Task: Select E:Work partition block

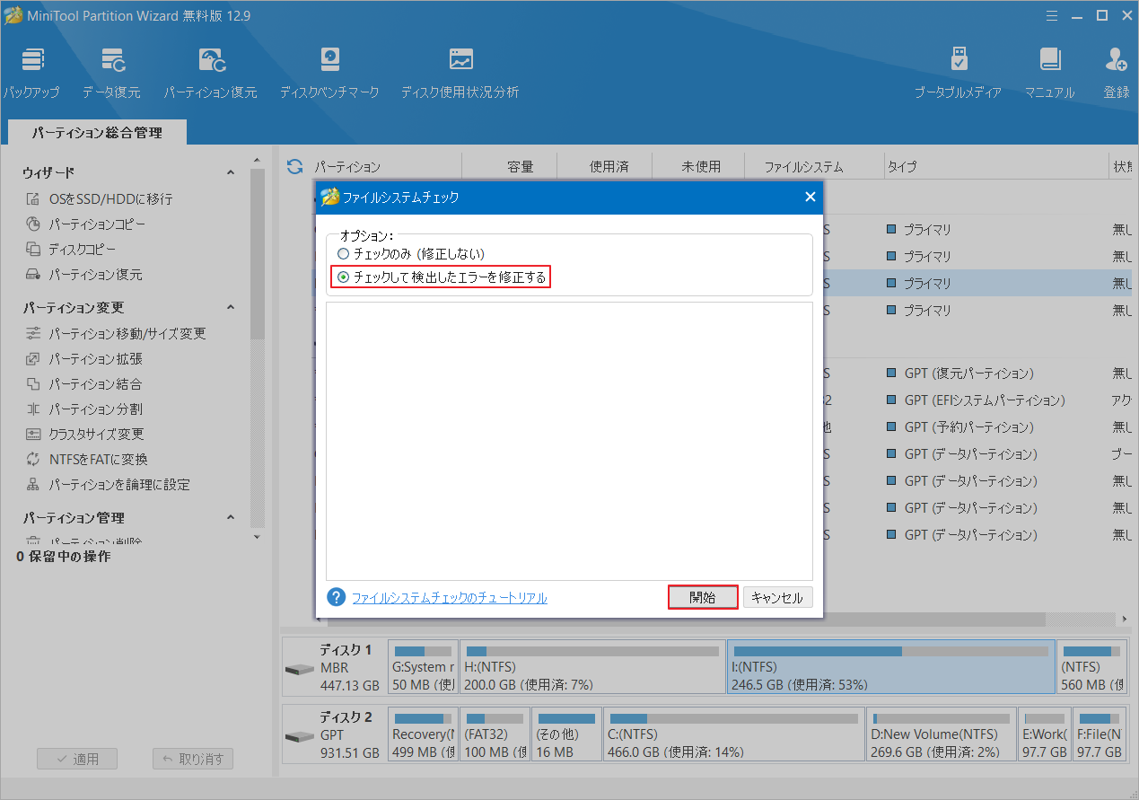Action: click(x=1045, y=734)
